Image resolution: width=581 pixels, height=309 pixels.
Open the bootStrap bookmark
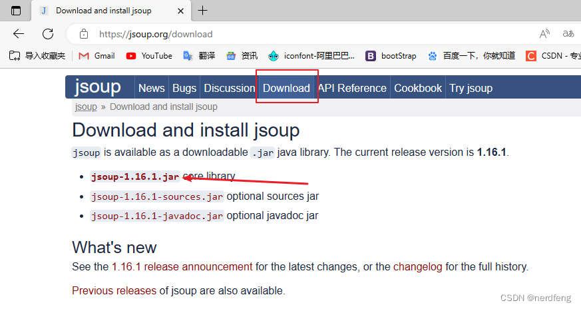click(391, 56)
